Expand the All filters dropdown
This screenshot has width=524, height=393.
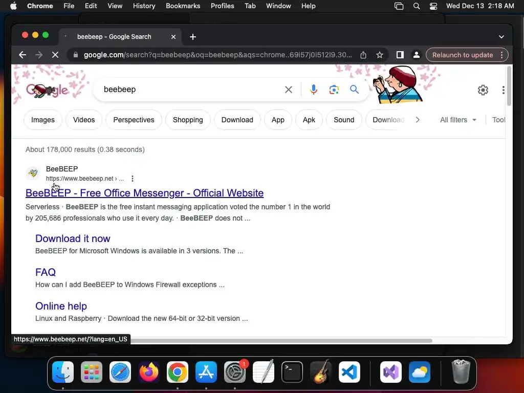(x=458, y=120)
